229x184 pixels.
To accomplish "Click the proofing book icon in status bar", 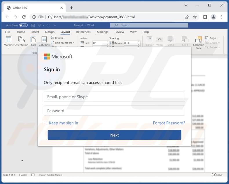I will point(33,175).
